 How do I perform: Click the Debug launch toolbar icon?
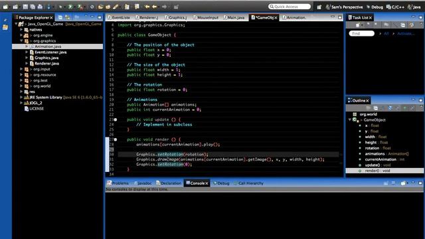click(x=60, y=7)
